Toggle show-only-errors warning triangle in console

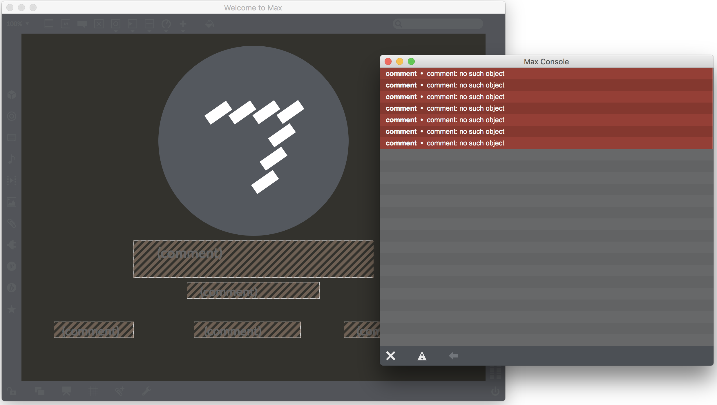coord(422,356)
